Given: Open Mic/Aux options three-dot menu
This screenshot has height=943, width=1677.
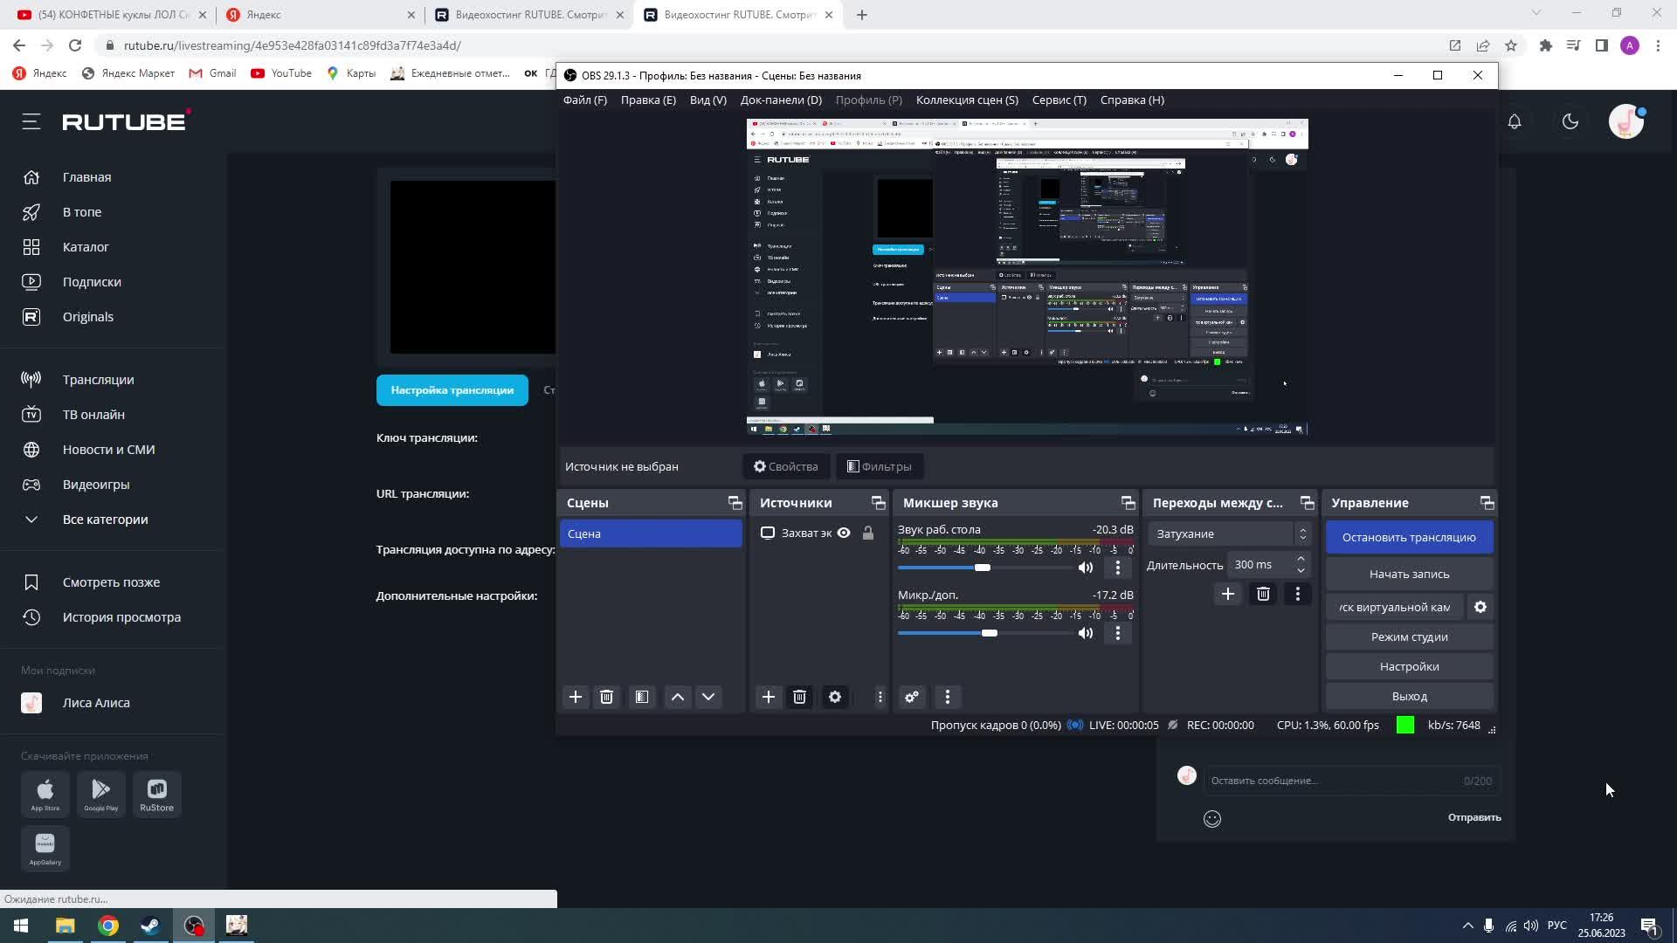Looking at the screenshot, I should (x=1118, y=633).
